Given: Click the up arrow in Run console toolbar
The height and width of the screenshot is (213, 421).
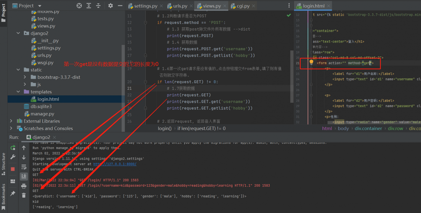Looking at the screenshot, I should tap(24, 148).
